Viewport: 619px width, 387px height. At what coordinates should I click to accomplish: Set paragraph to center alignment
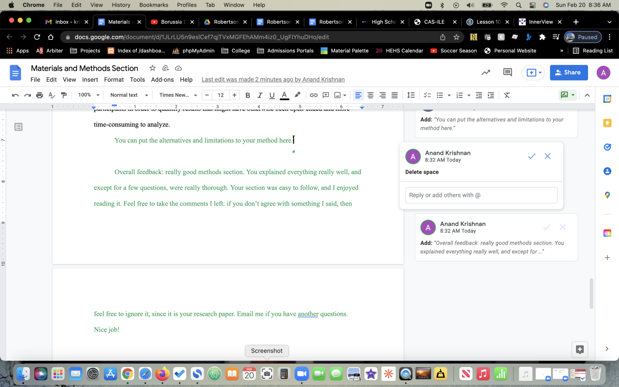(370, 95)
